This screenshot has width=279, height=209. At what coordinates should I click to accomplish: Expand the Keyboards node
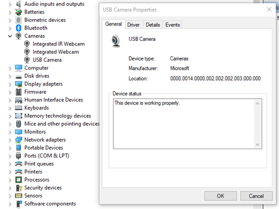pos(10,108)
